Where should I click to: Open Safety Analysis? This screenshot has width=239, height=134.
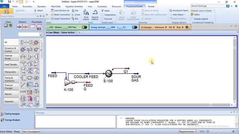click(10, 114)
